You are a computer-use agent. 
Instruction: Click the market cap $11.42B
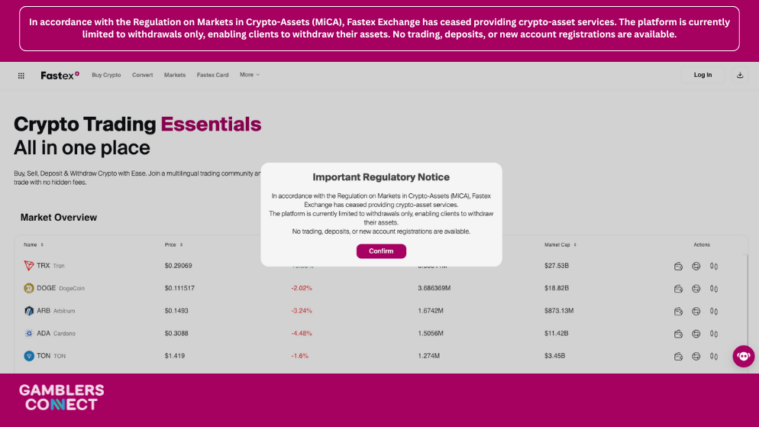point(557,333)
